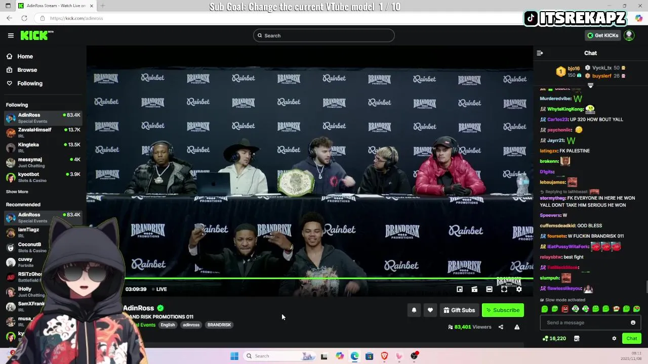Screen dimensions: 648x364
Task: Open OBS Studio from taskbar
Action: 414,356
